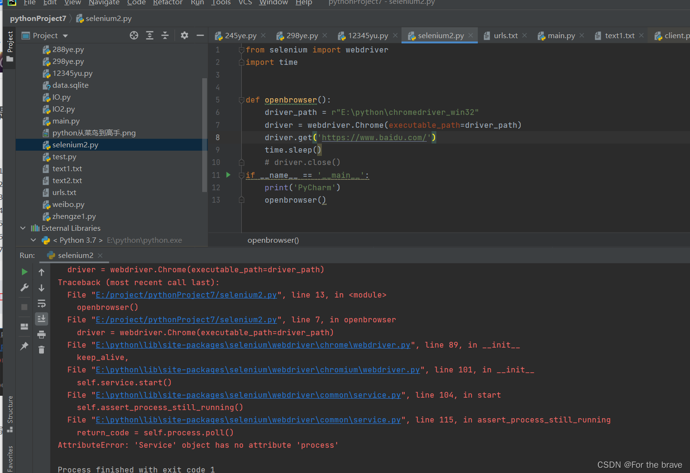
Task: Select test.py in project tree
Action: (x=64, y=156)
